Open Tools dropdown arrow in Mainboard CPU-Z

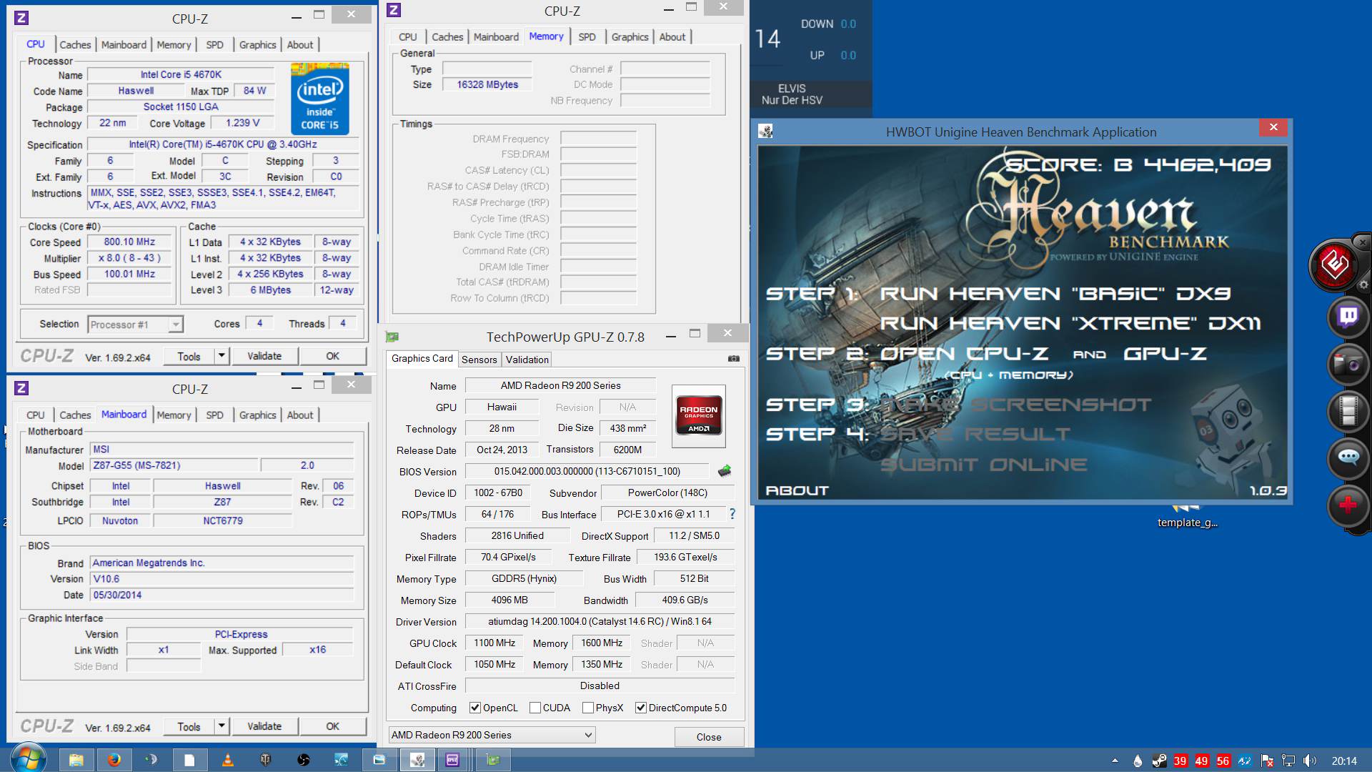222,726
